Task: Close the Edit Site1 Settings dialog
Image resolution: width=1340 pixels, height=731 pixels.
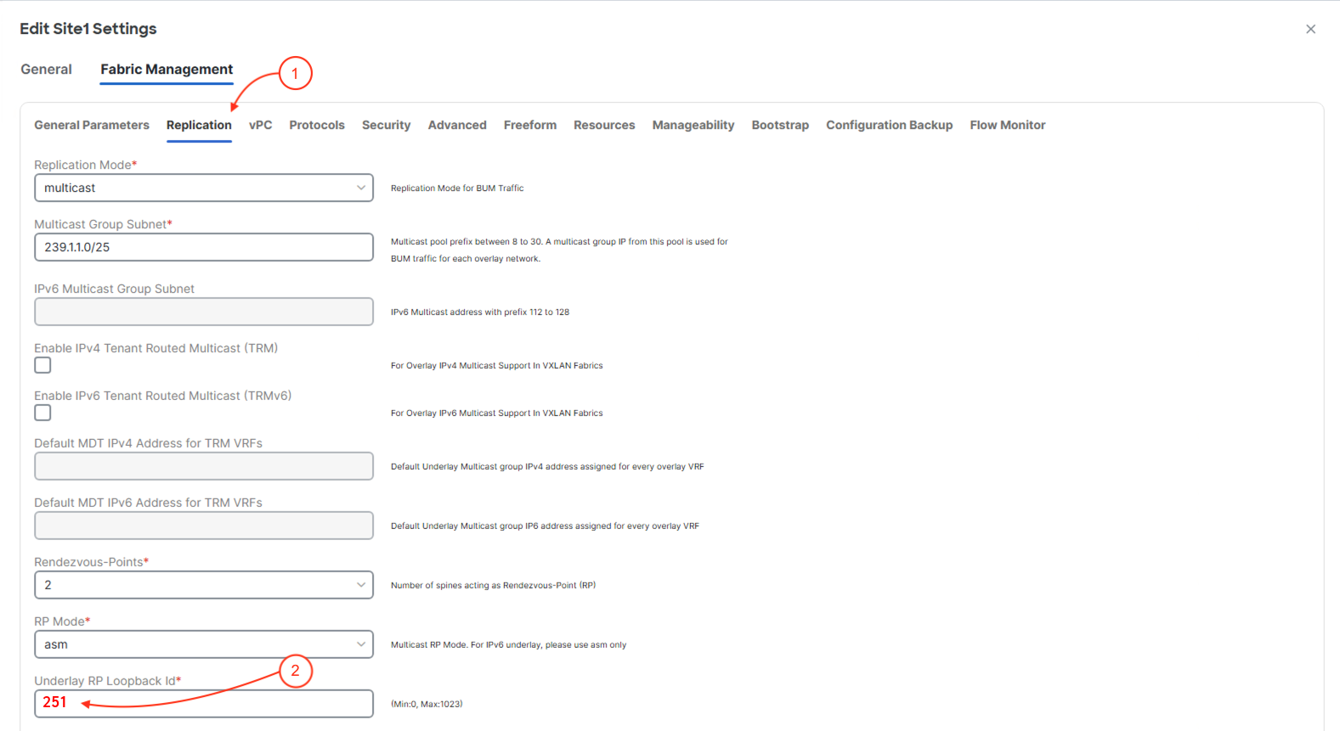Action: [x=1310, y=29]
